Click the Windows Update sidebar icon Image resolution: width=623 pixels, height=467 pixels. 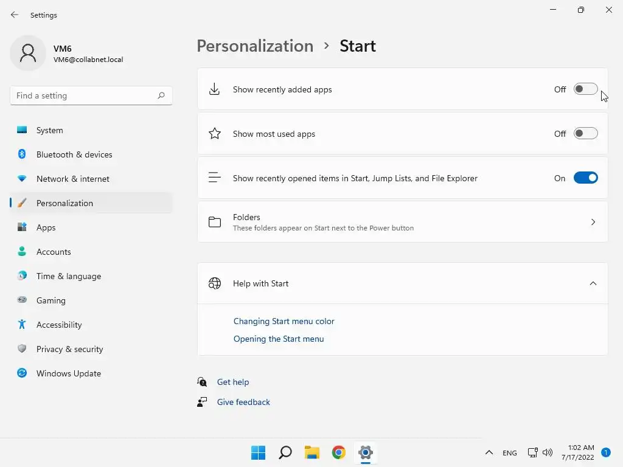[x=22, y=373]
